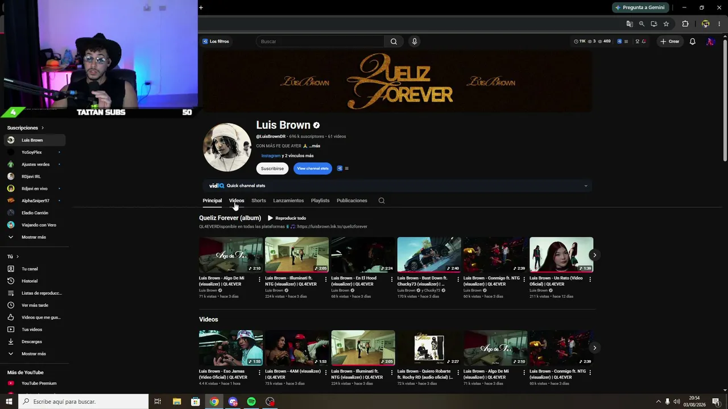Open Bust Down ft. Chucky73 thumbnail
This screenshot has width=728, height=409.
[x=429, y=254]
